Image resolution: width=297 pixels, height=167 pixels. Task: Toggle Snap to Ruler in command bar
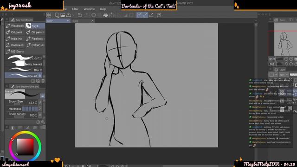tap(139, 15)
